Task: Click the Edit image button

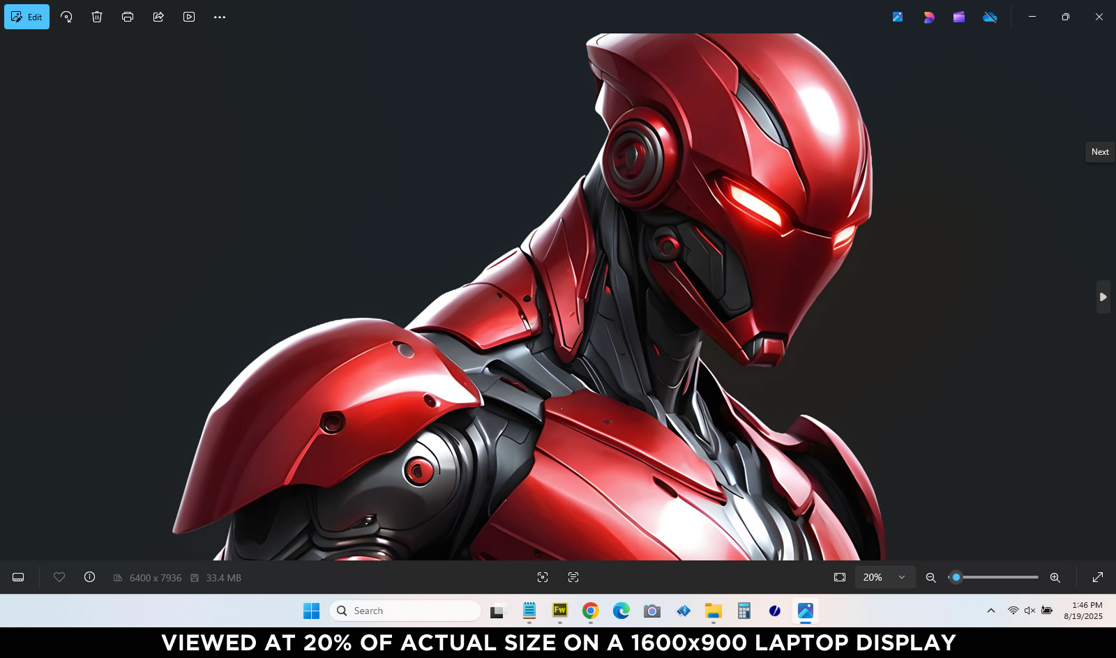Action: tap(27, 17)
